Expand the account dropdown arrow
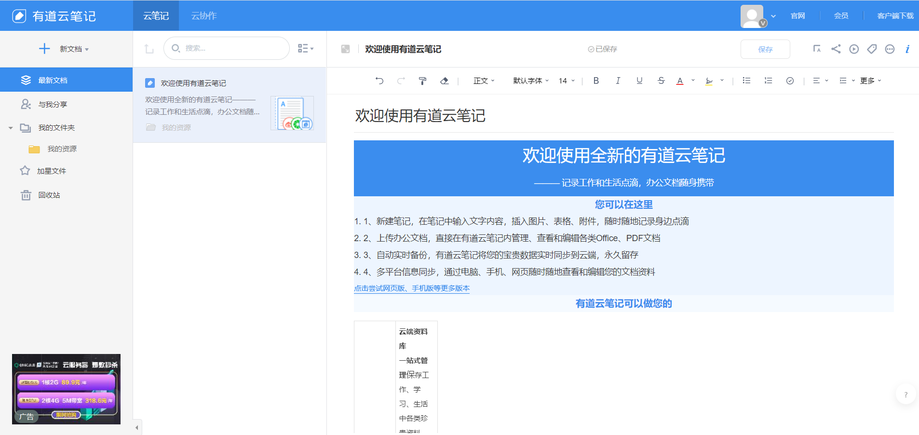Image resolution: width=919 pixels, height=435 pixels. [773, 16]
